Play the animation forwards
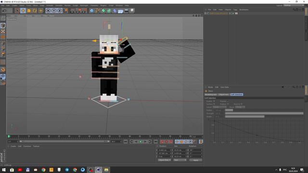 [141, 142]
